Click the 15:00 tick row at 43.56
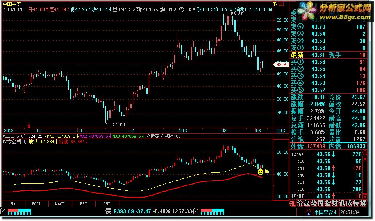Viewport: 375px width, 221px height. tap(326, 196)
